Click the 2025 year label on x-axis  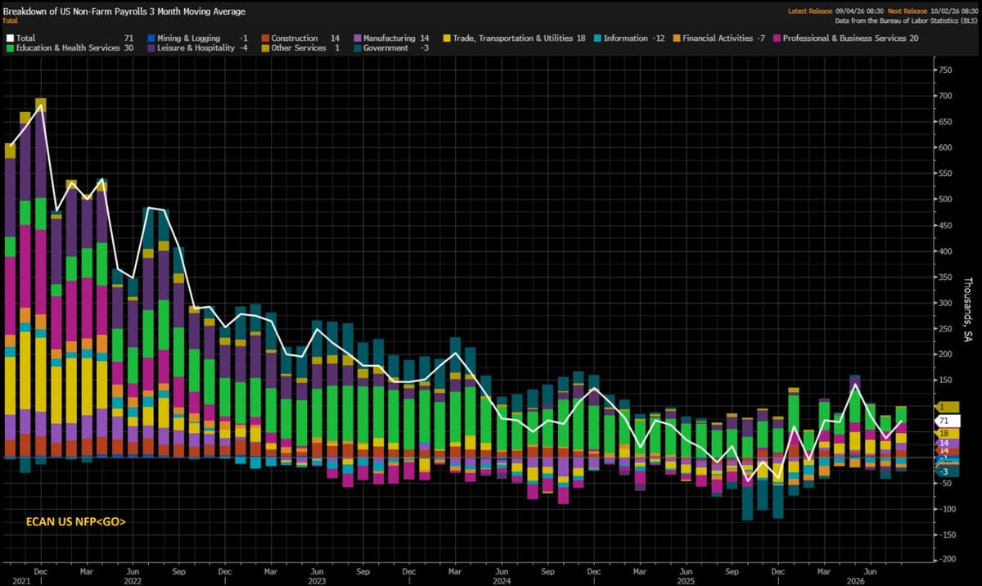click(687, 579)
